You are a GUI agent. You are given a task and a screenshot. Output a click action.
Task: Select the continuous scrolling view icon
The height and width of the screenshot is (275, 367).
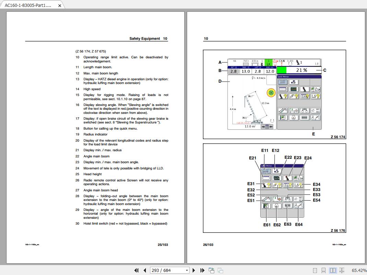click(324, 271)
